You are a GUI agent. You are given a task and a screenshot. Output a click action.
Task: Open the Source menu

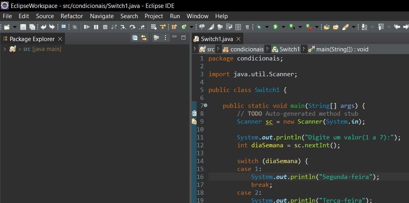pyautogui.click(x=45, y=16)
